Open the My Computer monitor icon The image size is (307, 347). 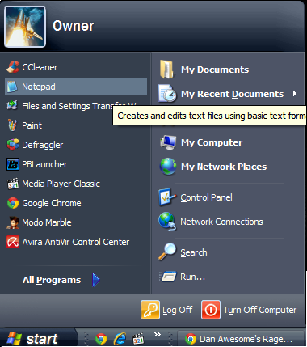click(168, 142)
